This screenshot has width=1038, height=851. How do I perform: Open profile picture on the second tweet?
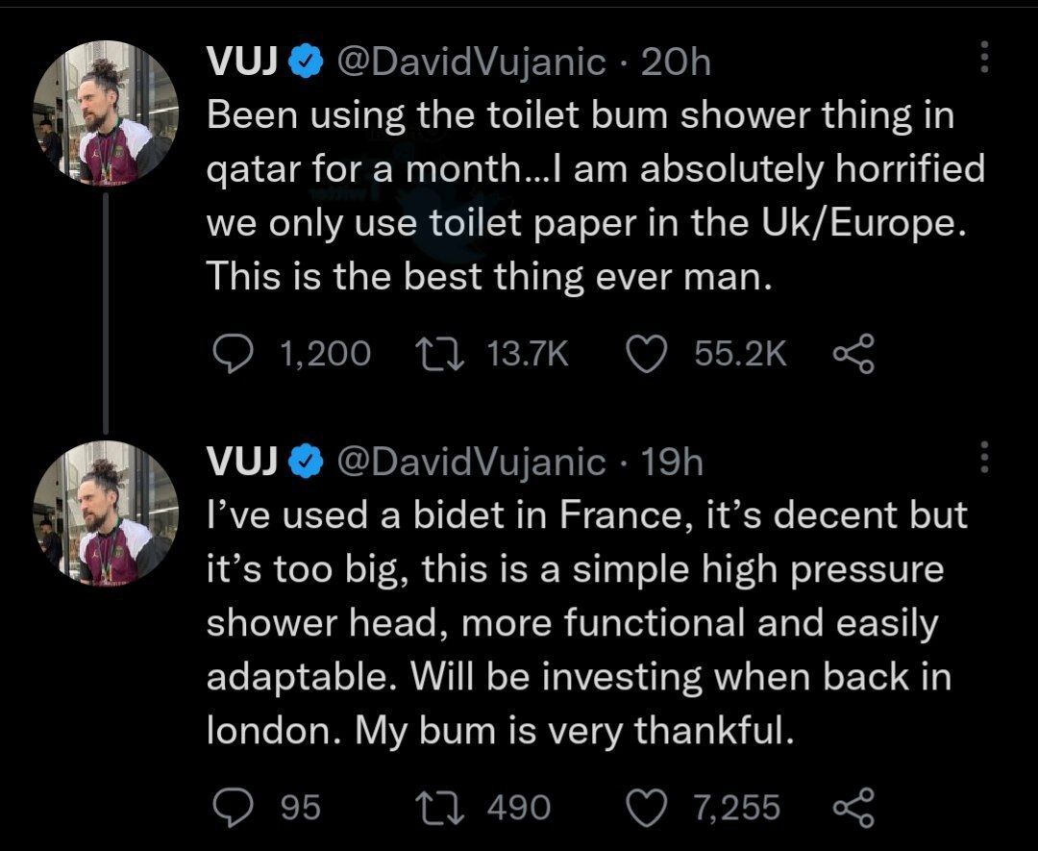[106, 513]
